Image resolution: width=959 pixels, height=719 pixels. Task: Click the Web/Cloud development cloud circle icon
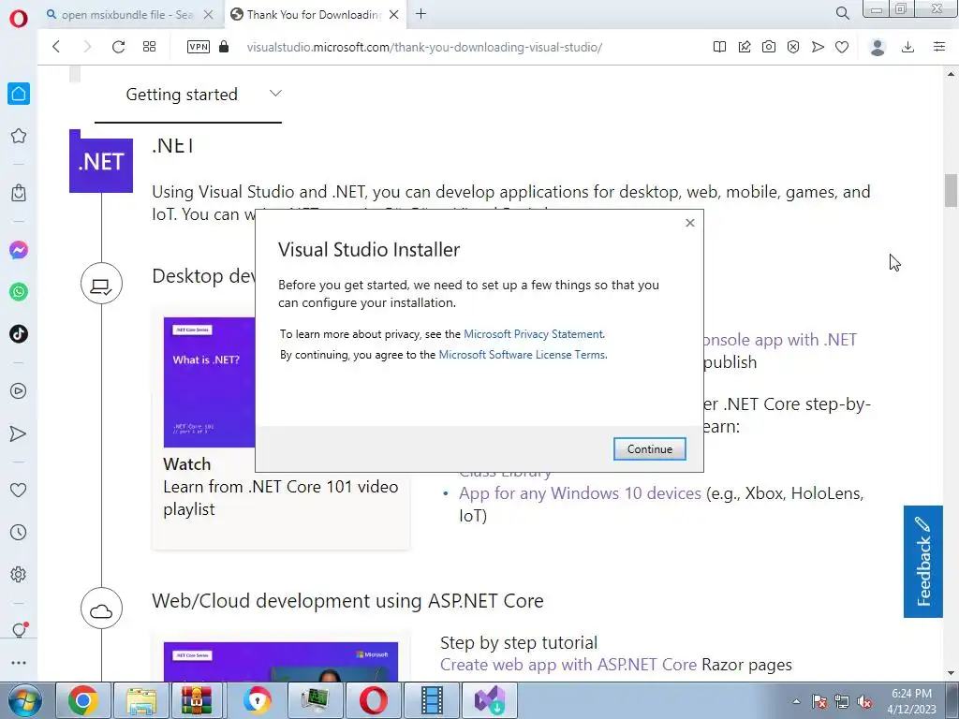click(101, 609)
